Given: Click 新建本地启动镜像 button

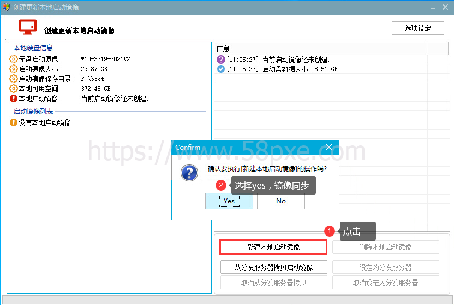Looking at the screenshot, I should pyautogui.click(x=273, y=247).
